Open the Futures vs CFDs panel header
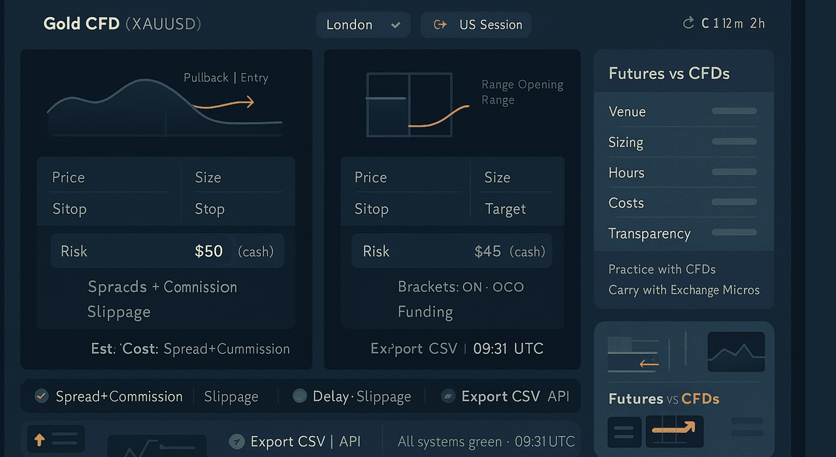This screenshot has height=457, width=836. tap(684, 73)
